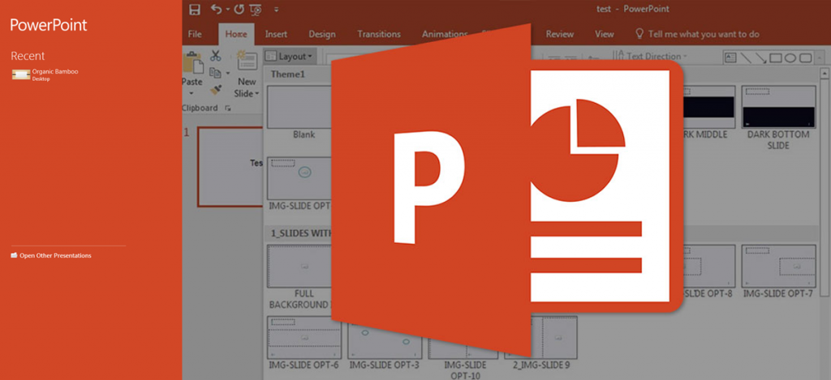
Task: Open the File tab
Action: coord(195,34)
